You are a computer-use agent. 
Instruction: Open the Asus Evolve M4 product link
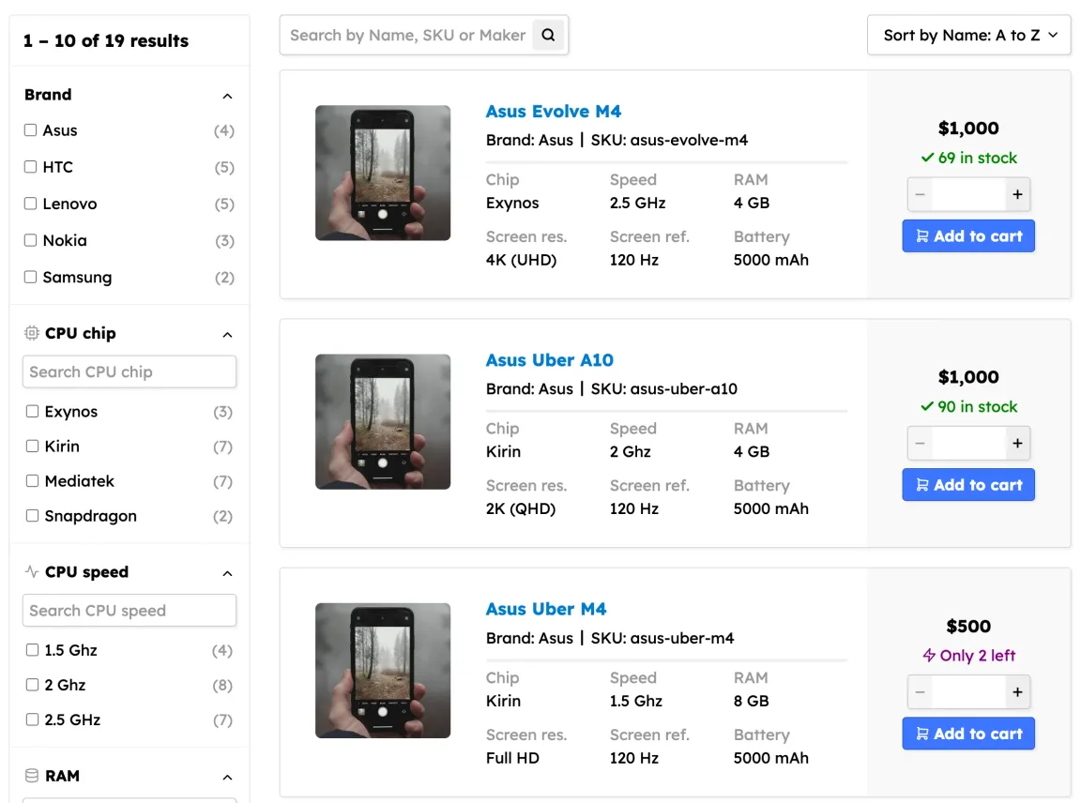tap(553, 112)
